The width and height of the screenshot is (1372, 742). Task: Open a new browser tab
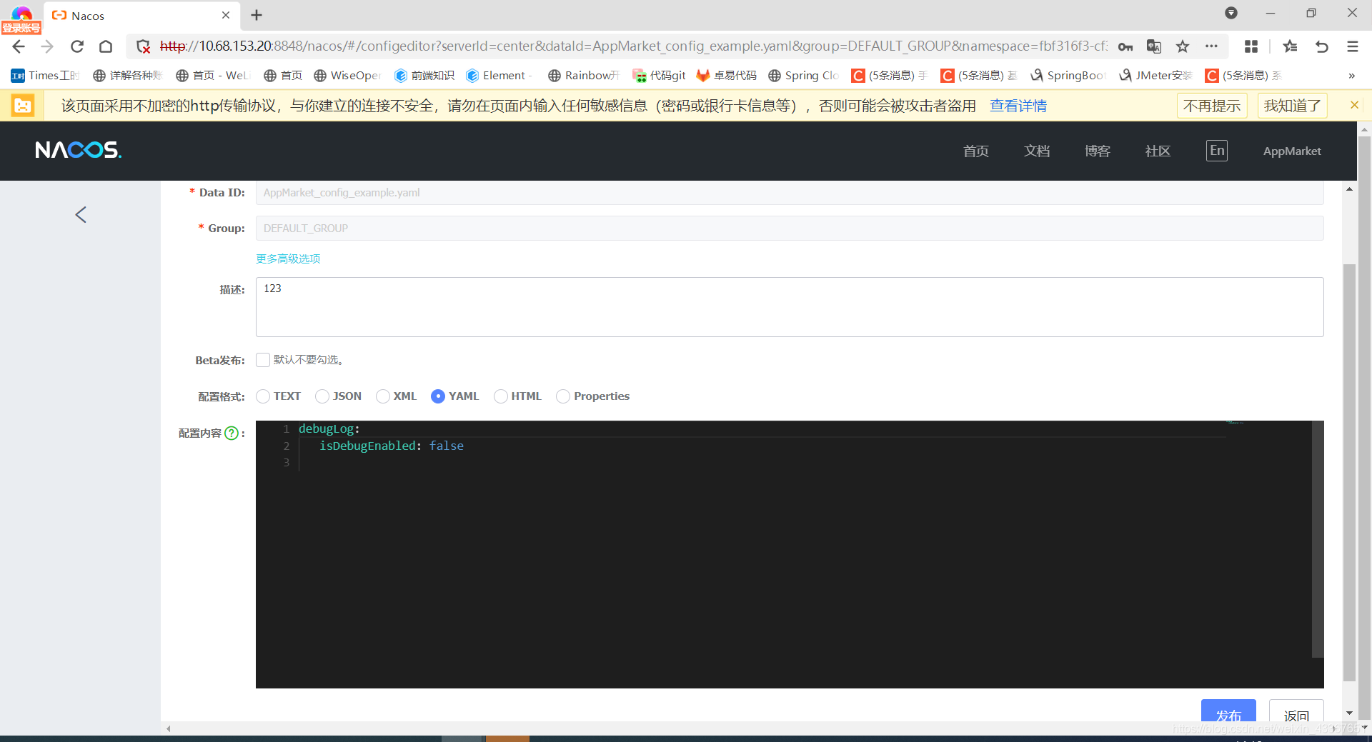[257, 15]
